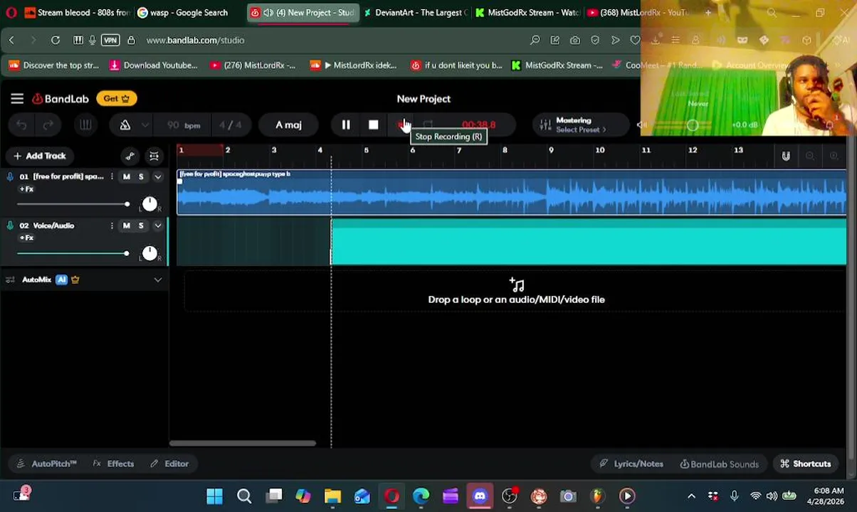Click the stop playback button
The width and height of the screenshot is (857, 512).
[x=374, y=125]
